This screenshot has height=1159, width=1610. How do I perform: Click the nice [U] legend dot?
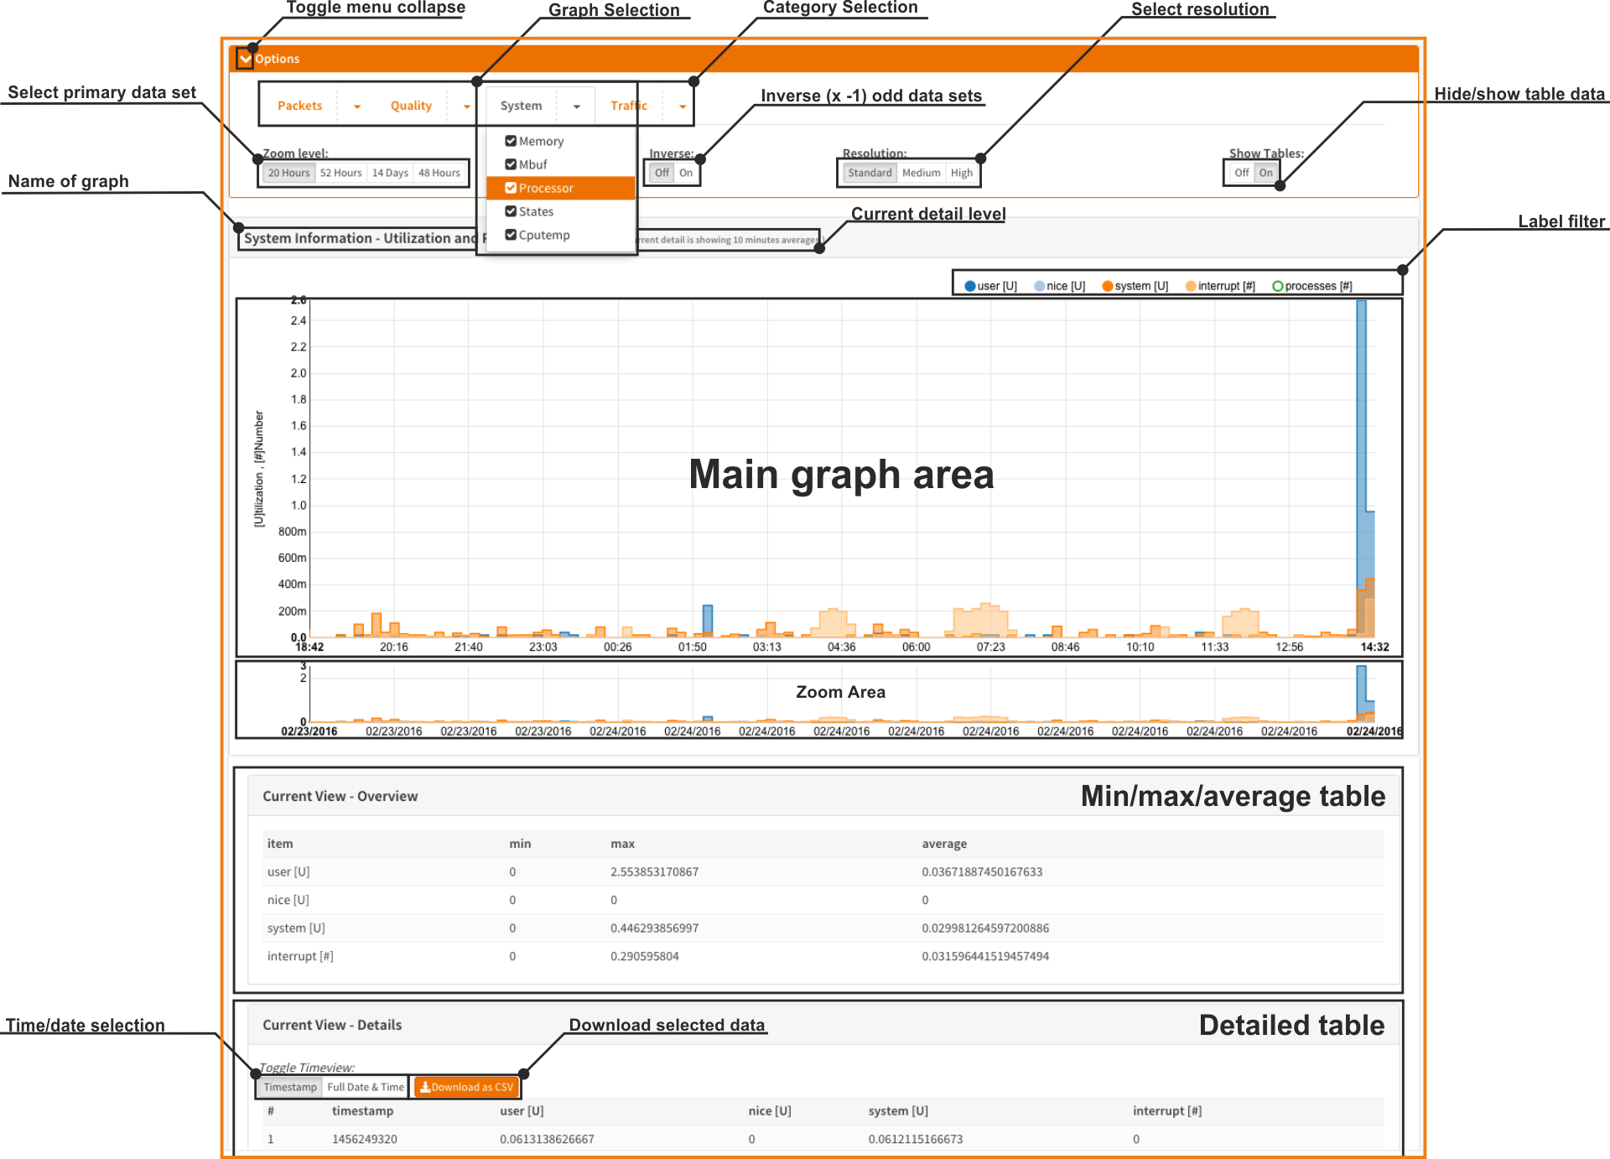pos(1040,286)
